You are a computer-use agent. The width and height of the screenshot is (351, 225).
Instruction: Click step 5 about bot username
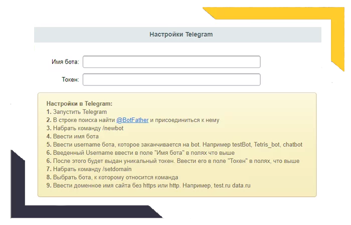174,144
